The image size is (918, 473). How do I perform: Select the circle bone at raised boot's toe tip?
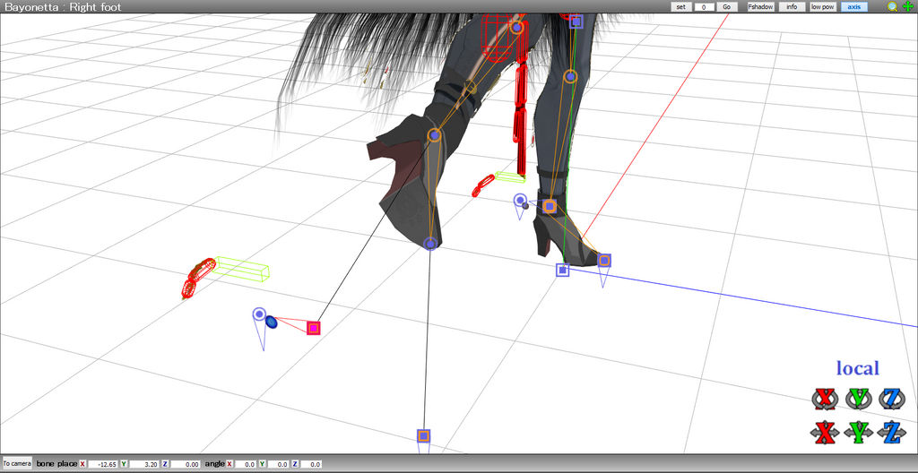coord(431,244)
